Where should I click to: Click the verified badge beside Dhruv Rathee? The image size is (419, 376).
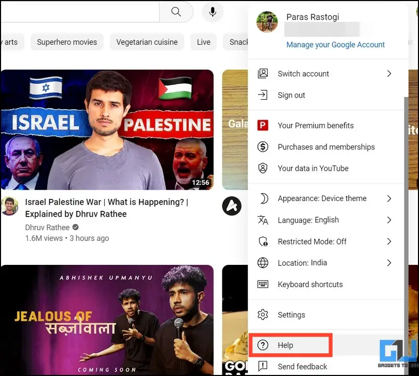75,227
